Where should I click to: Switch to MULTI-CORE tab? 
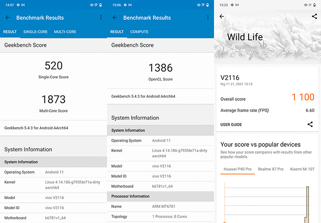[x=65, y=32]
